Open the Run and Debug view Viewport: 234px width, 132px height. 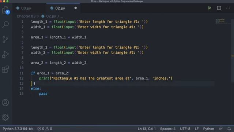click(5, 54)
